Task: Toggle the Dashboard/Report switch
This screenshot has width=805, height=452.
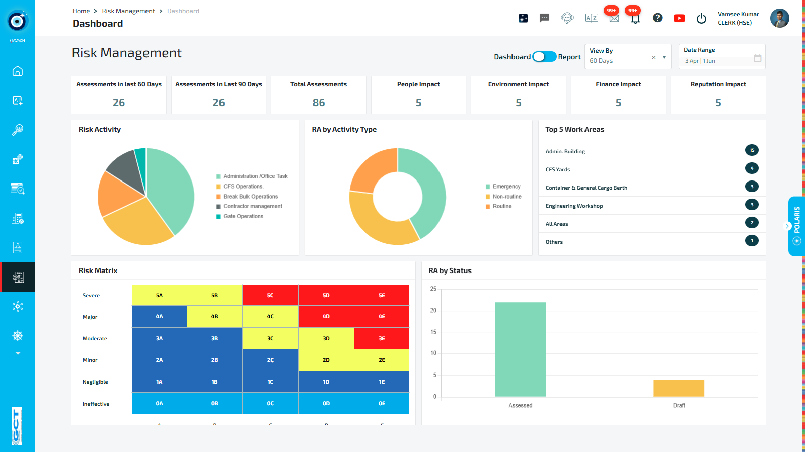Action: pyautogui.click(x=544, y=57)
